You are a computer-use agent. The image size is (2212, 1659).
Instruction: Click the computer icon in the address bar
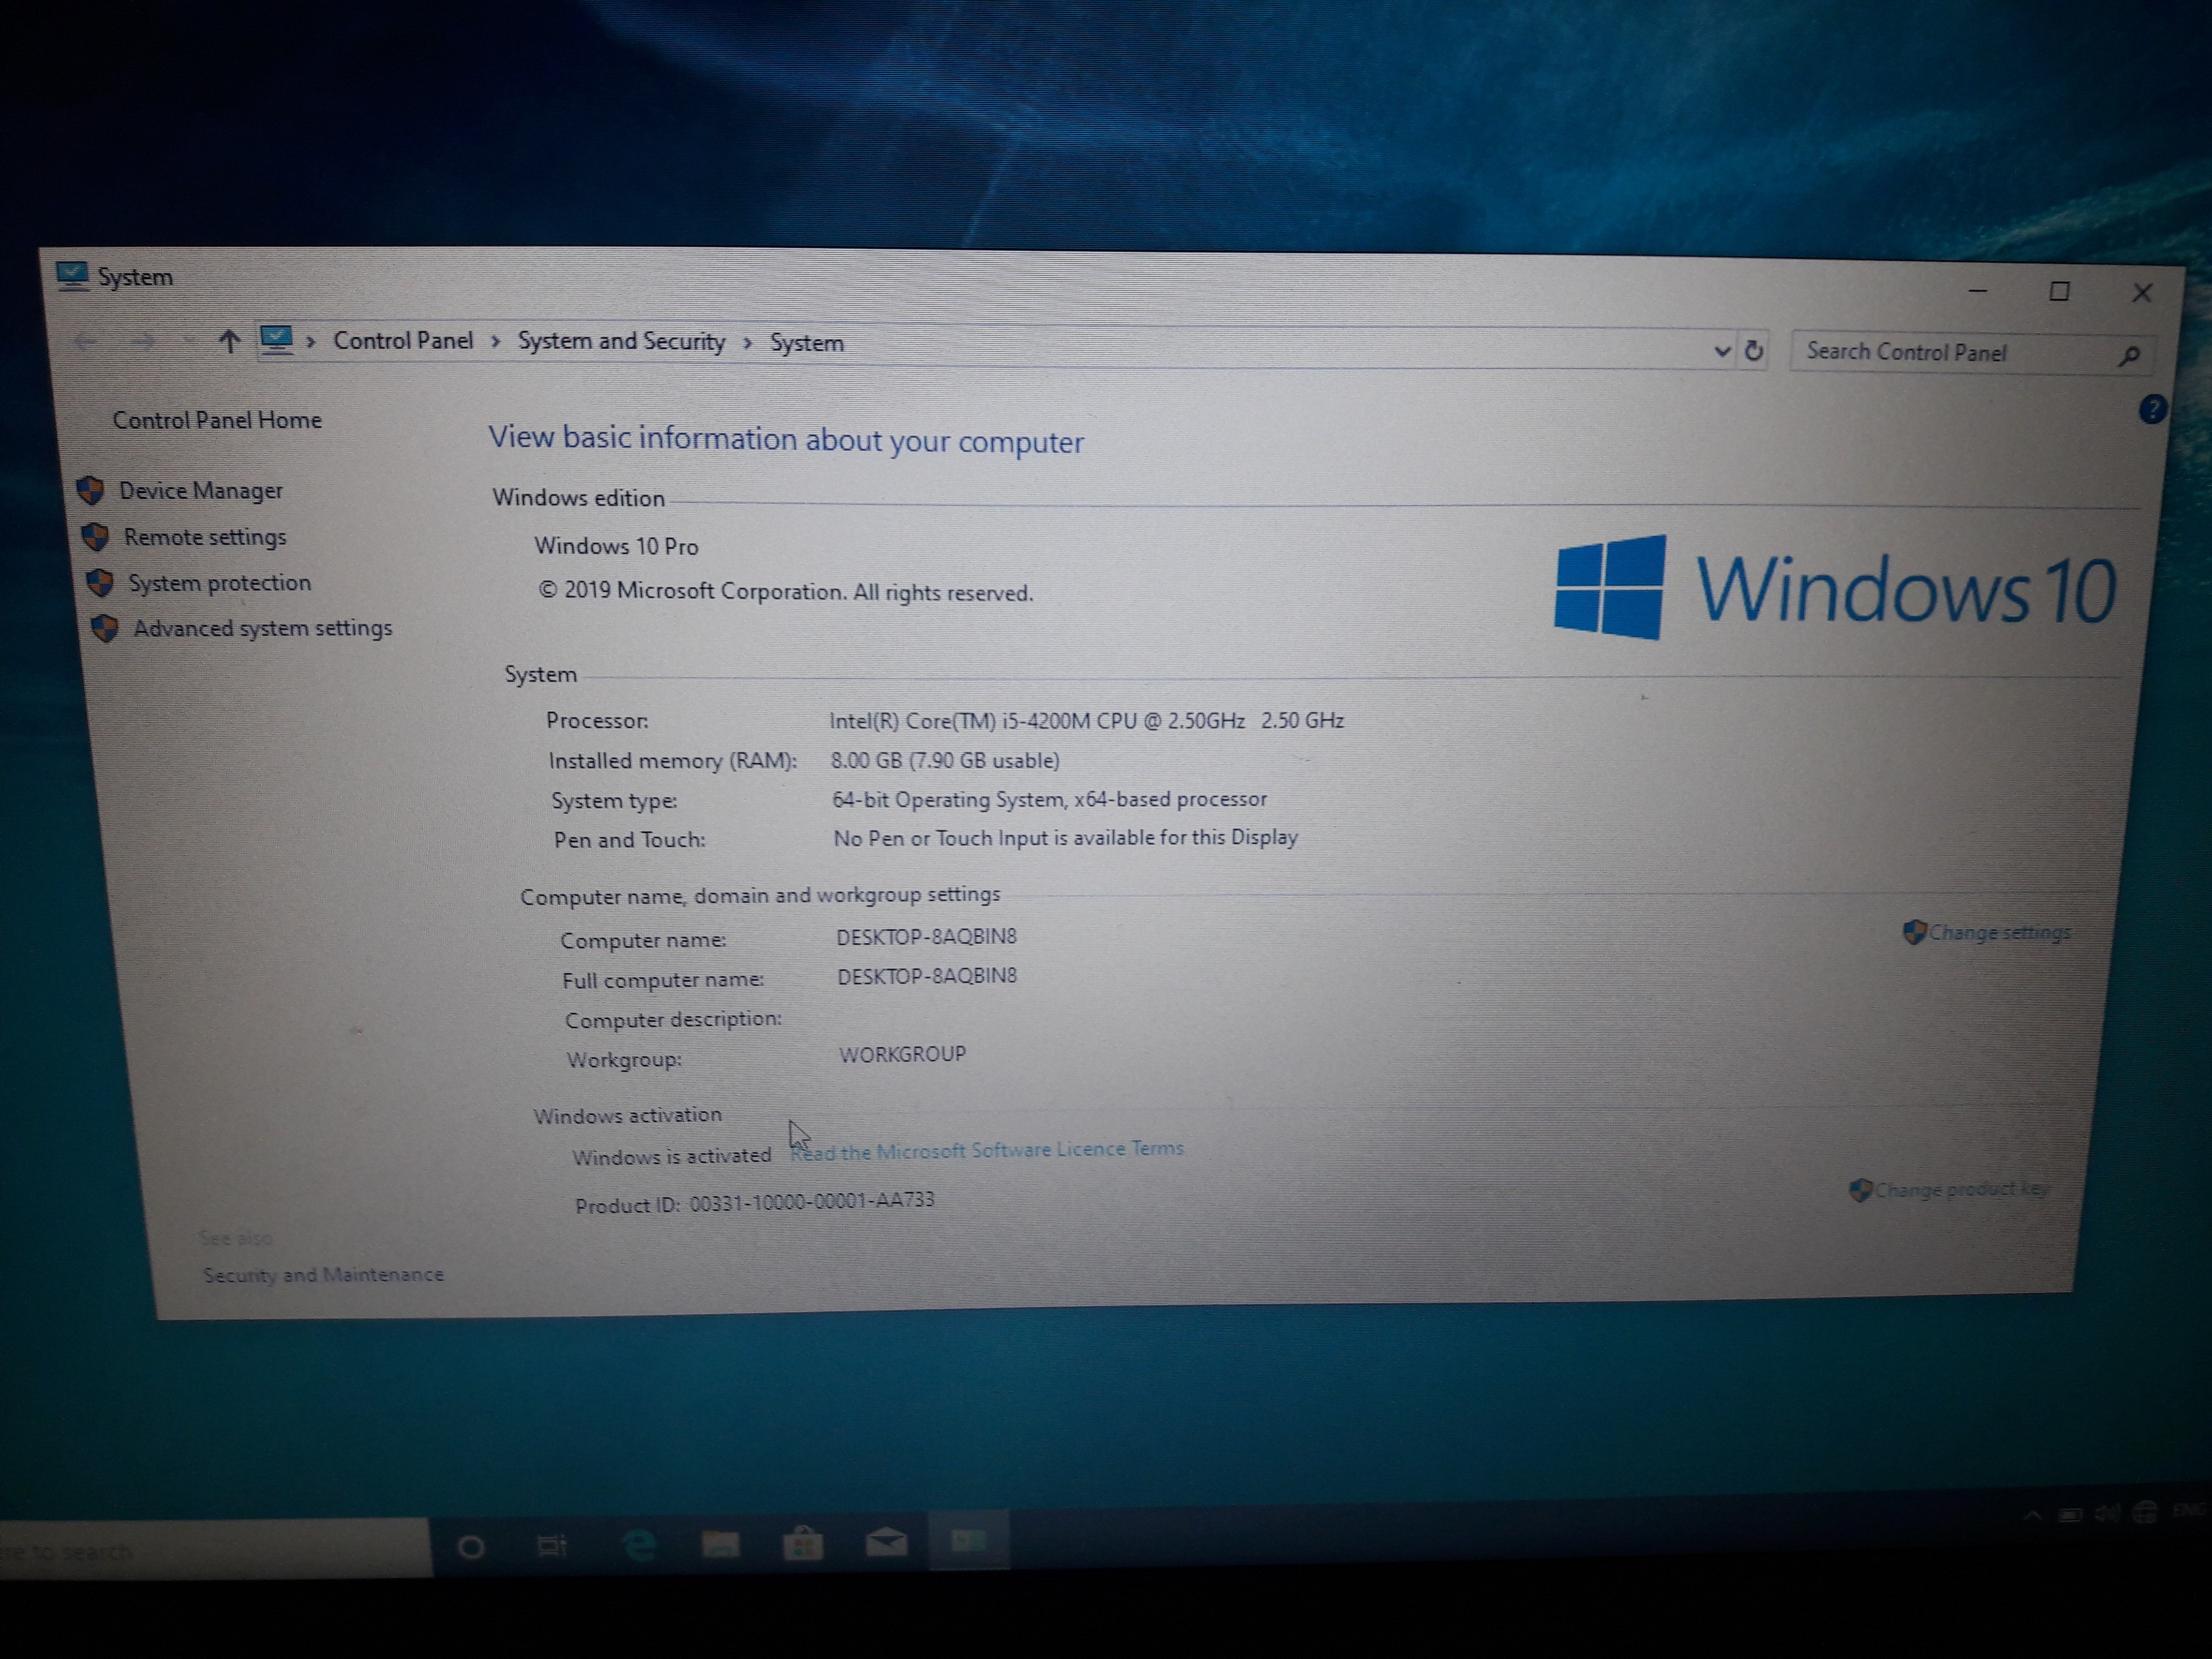click(276, 341)
